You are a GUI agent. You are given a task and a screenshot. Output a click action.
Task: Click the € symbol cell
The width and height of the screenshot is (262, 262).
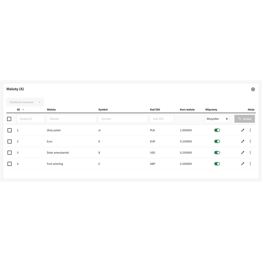pos(99,141)
